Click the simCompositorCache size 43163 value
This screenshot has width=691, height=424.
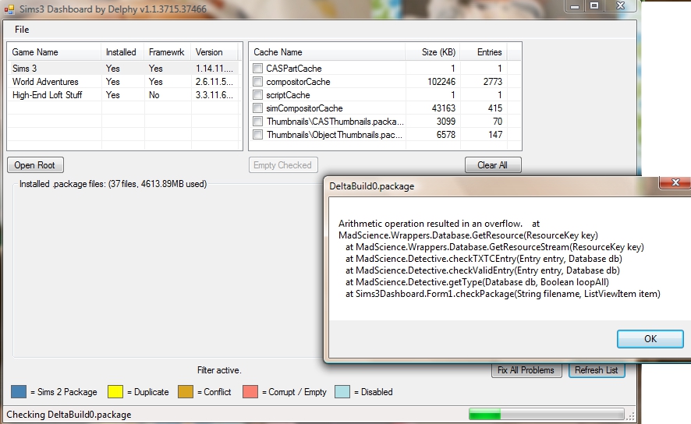pos(444,108)
